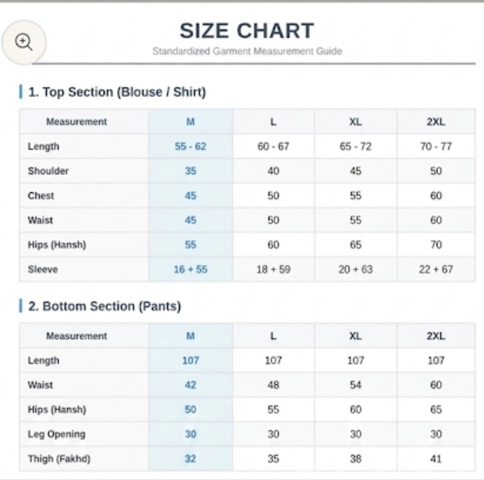This screenshot has height=480, width=484.
Task: Select the M column header in Top Section
Action: 190,122
